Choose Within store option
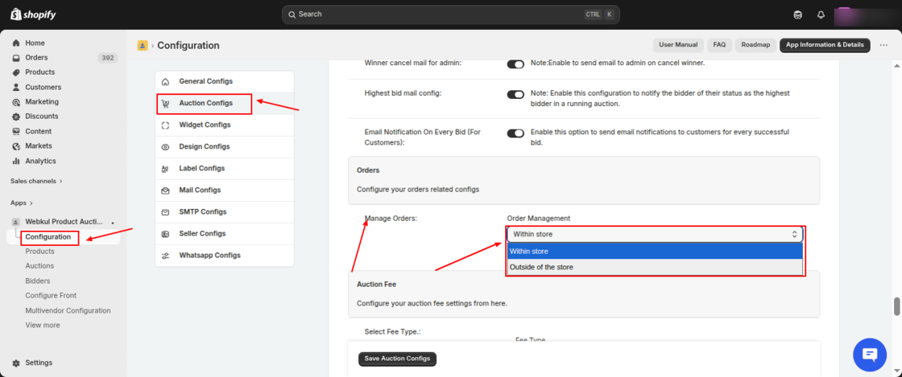 tap(655, 252)
